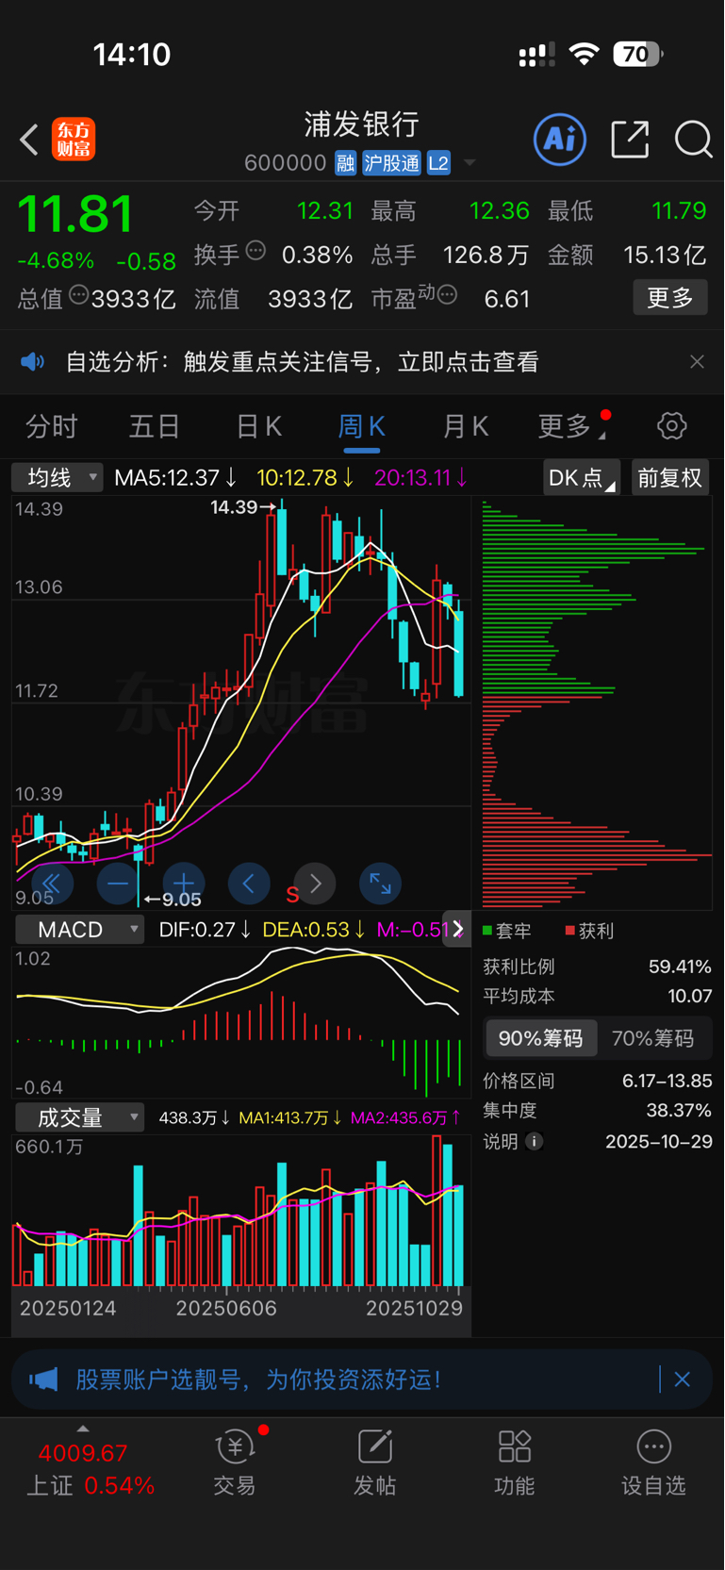
Task: Open the 功能 functions menu
Action: (x=515, y=1463)
